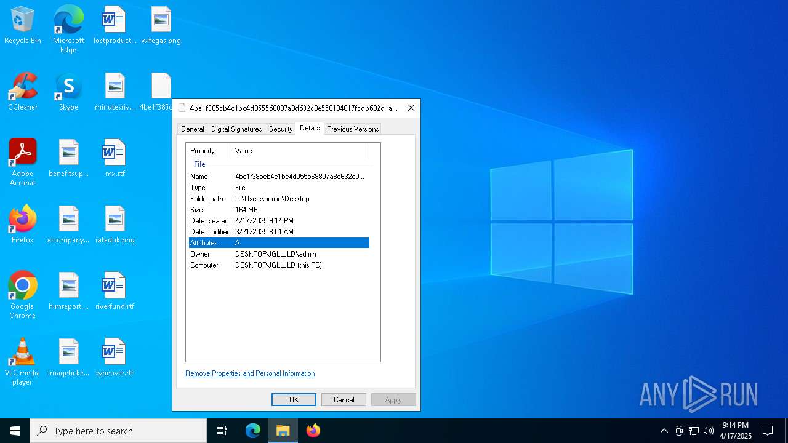This screenshot has width=788, height=443.
Task: Open Google Chrome desktop shortcut
Action: tap(23, 295)
